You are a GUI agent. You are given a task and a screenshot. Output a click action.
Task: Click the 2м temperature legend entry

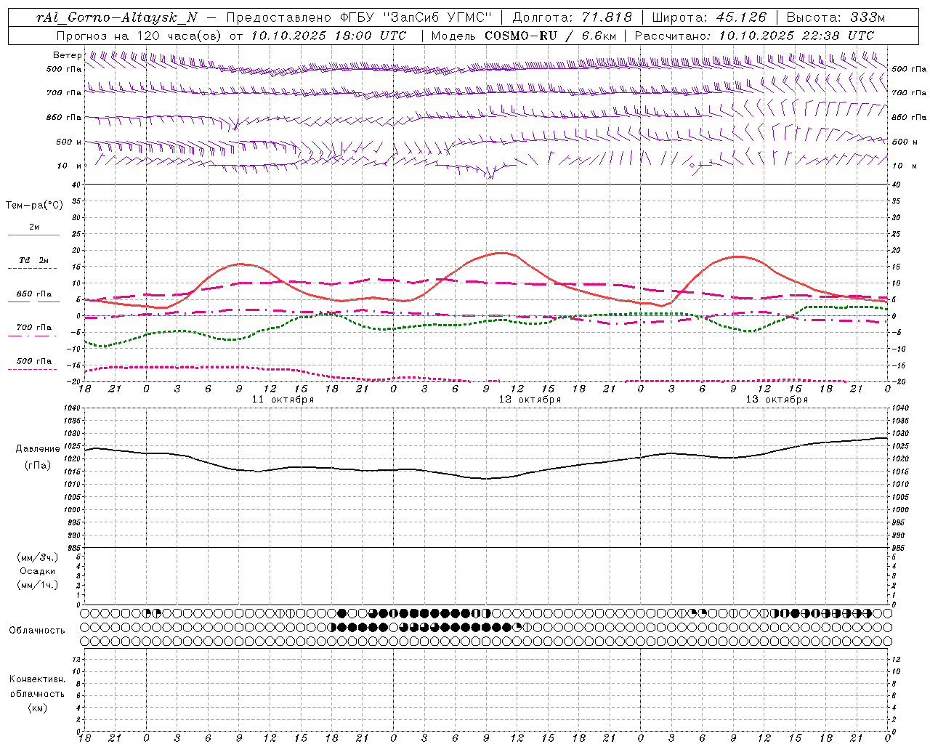pyautogui.click(x=34, y=227)
